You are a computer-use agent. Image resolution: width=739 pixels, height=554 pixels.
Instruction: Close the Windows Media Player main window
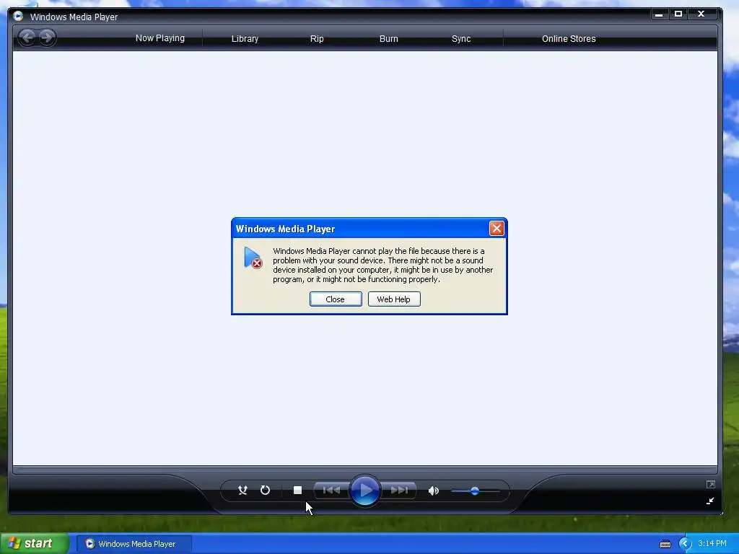tap(701, 14)
